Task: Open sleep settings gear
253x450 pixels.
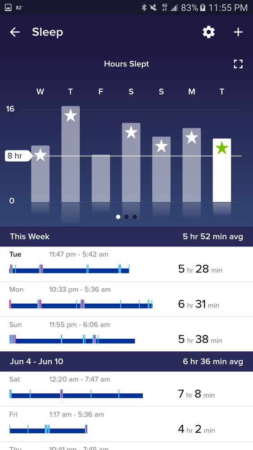Action: point(208,32)
